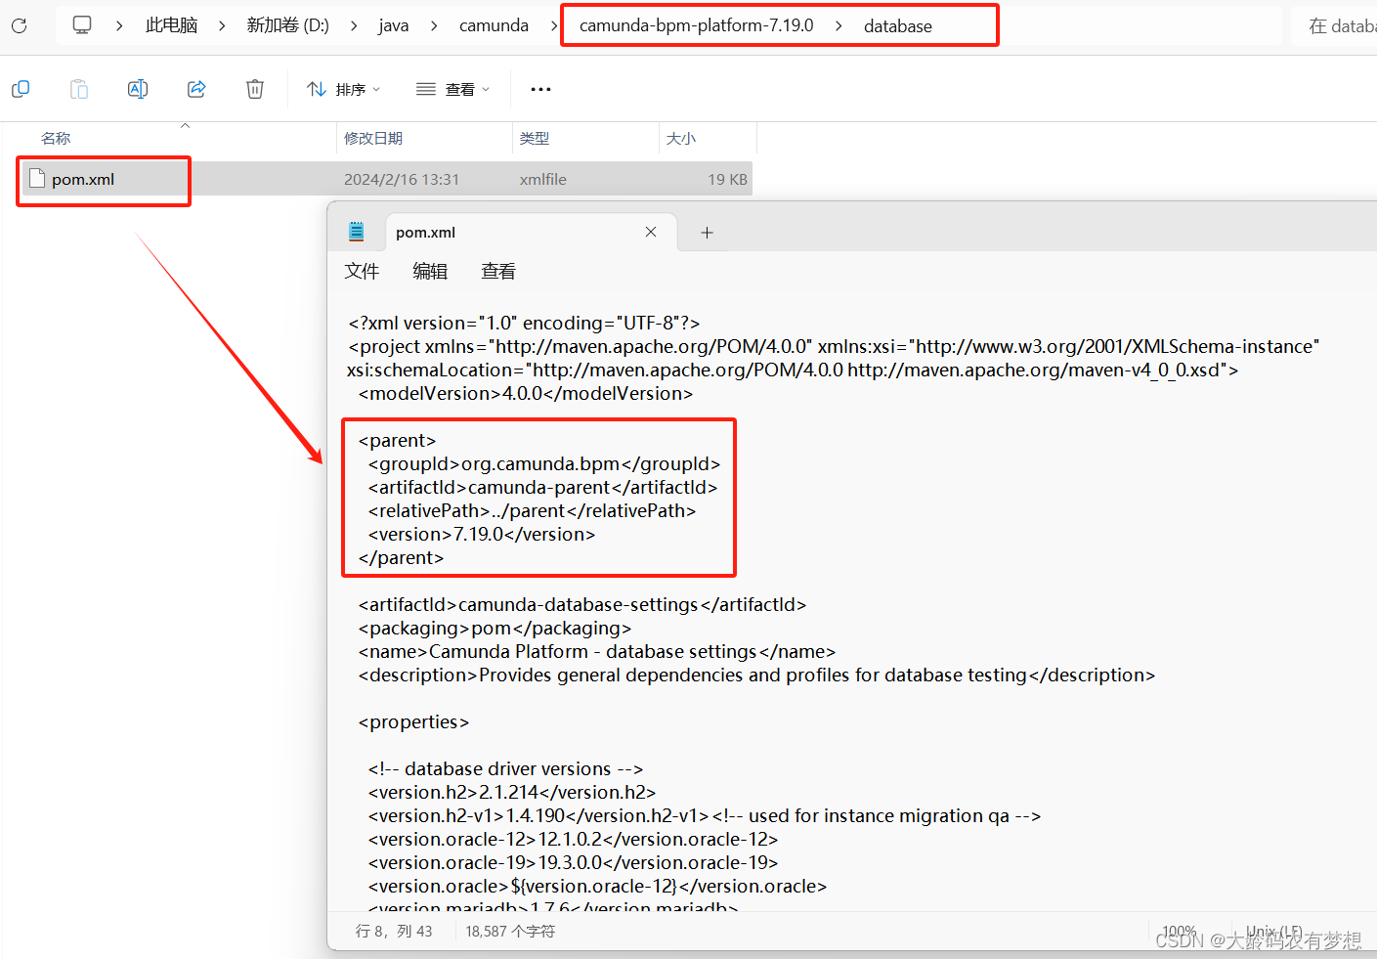Click the pom.xml file icon in file list

37,178
